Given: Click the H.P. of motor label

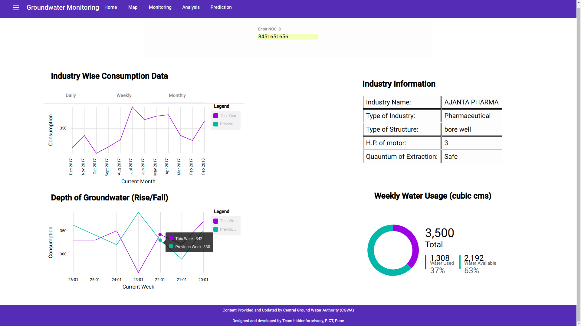Looking at the screenshot, I should (402, 143).
